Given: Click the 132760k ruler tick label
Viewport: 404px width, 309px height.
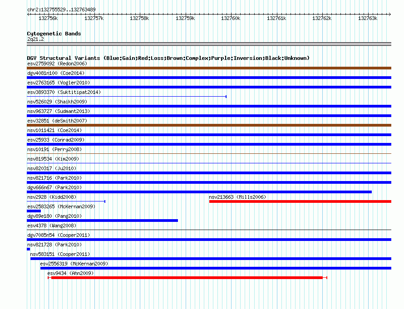Looking at the screenshot, I should 231,18.
